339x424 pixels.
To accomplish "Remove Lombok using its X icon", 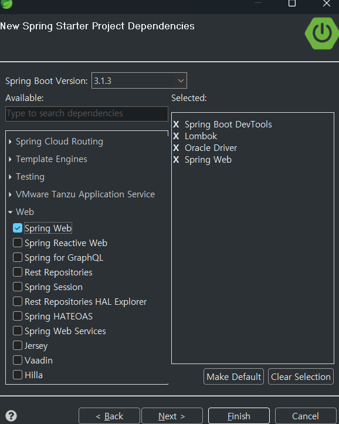I will pos(176,136).
